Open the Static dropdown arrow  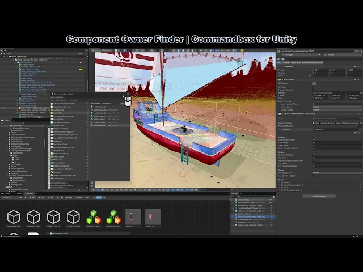click(x=361, y=51)
